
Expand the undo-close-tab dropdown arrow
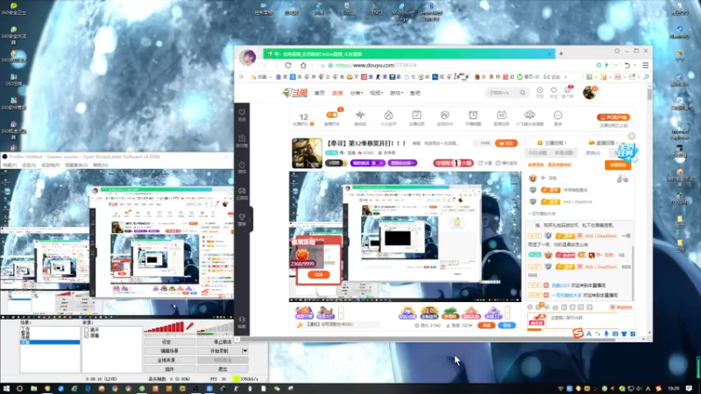pyautogui.click(x=634, y=65)
